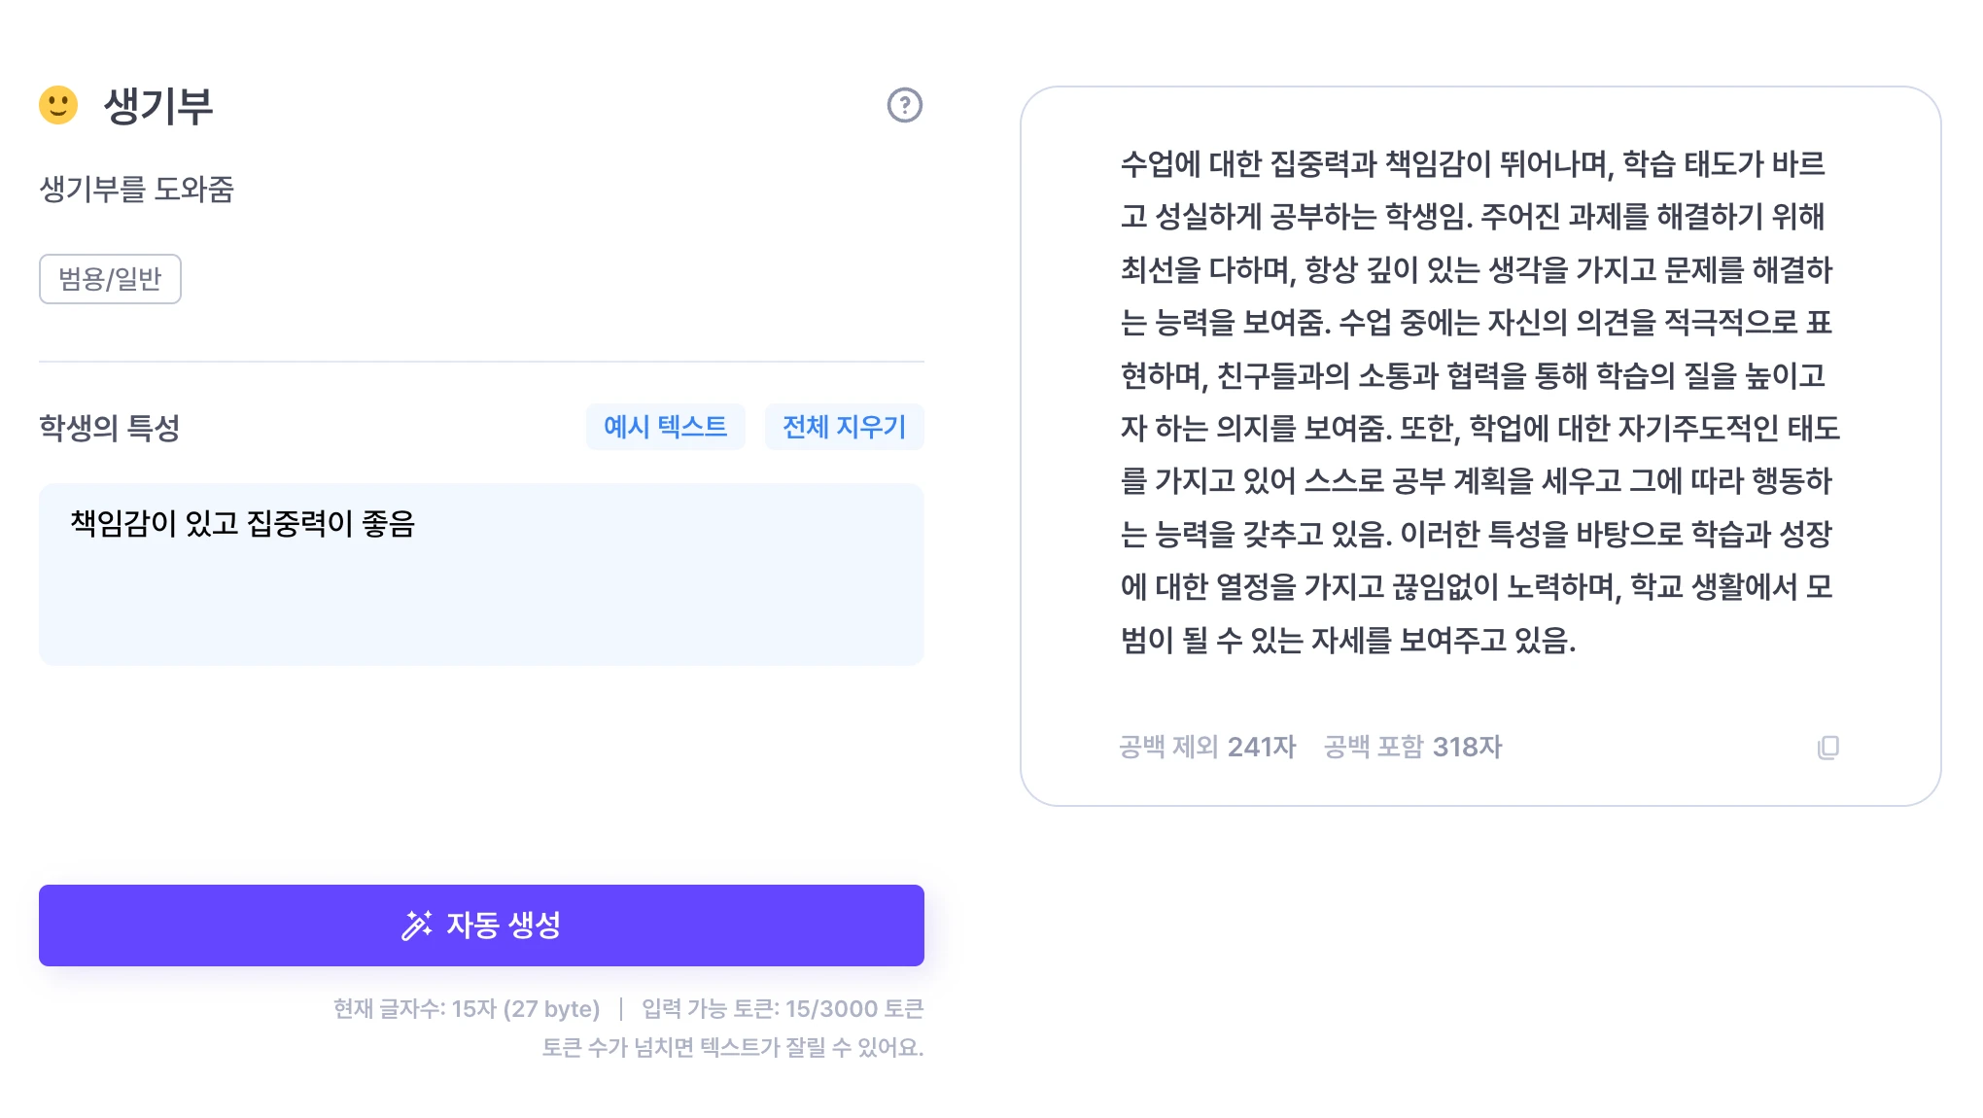
Task: Click the generated result paragraph text
Action: tap(1479, 402)
